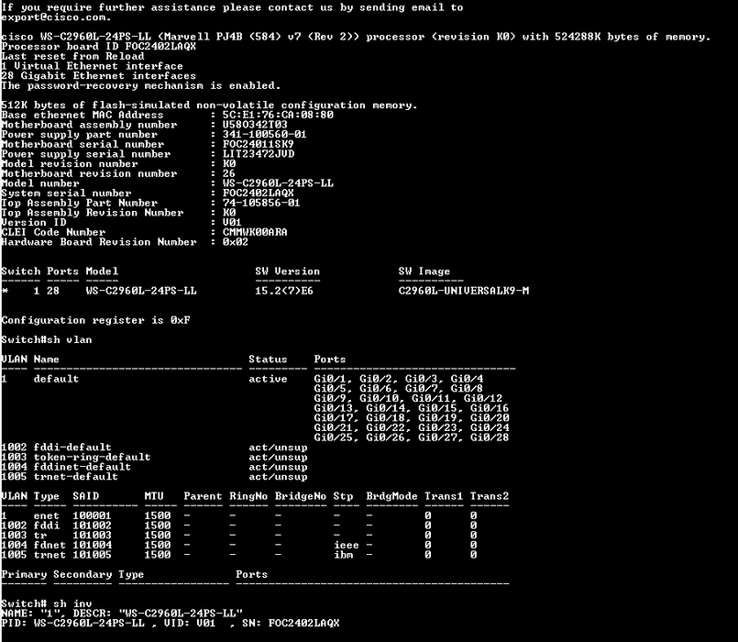Click the 'SW Image' column header

click(424, 271)
